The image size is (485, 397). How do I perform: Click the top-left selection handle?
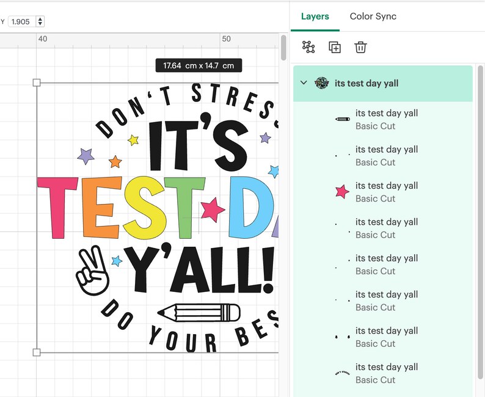37,82
